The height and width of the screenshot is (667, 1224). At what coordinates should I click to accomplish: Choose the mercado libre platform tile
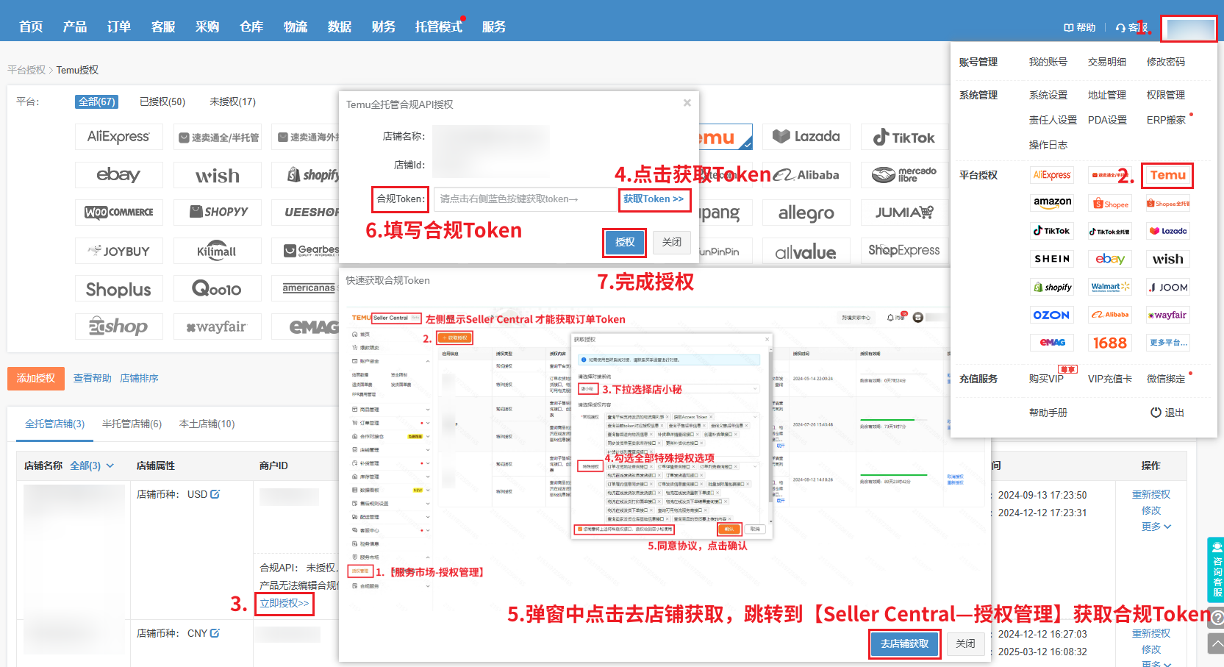904,175
